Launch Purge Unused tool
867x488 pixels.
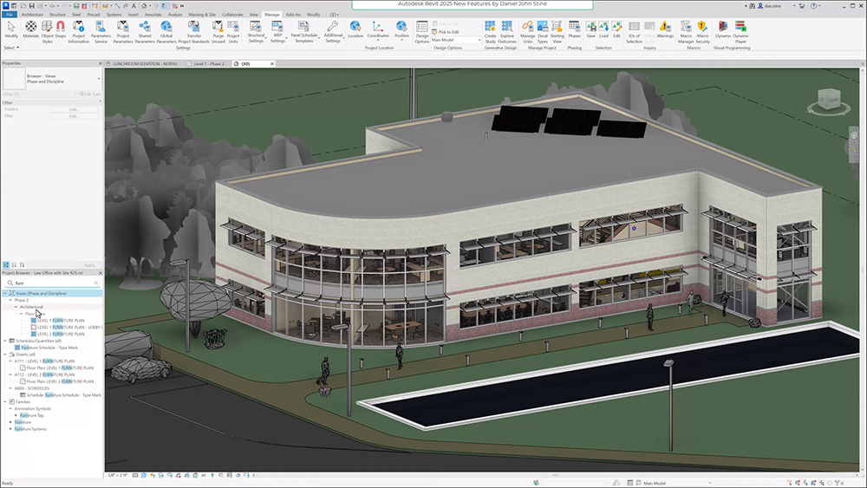pyautogui.click(x=218, y=32)
